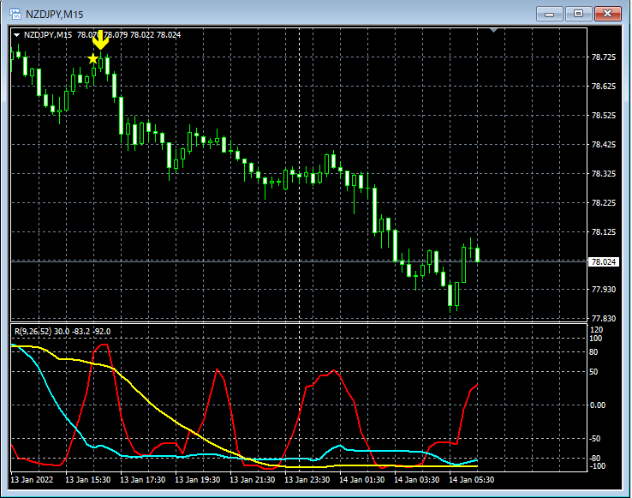Click the chart shift triangle marker at top
Viewport: 632px width, 498px height.
(494, 30)
